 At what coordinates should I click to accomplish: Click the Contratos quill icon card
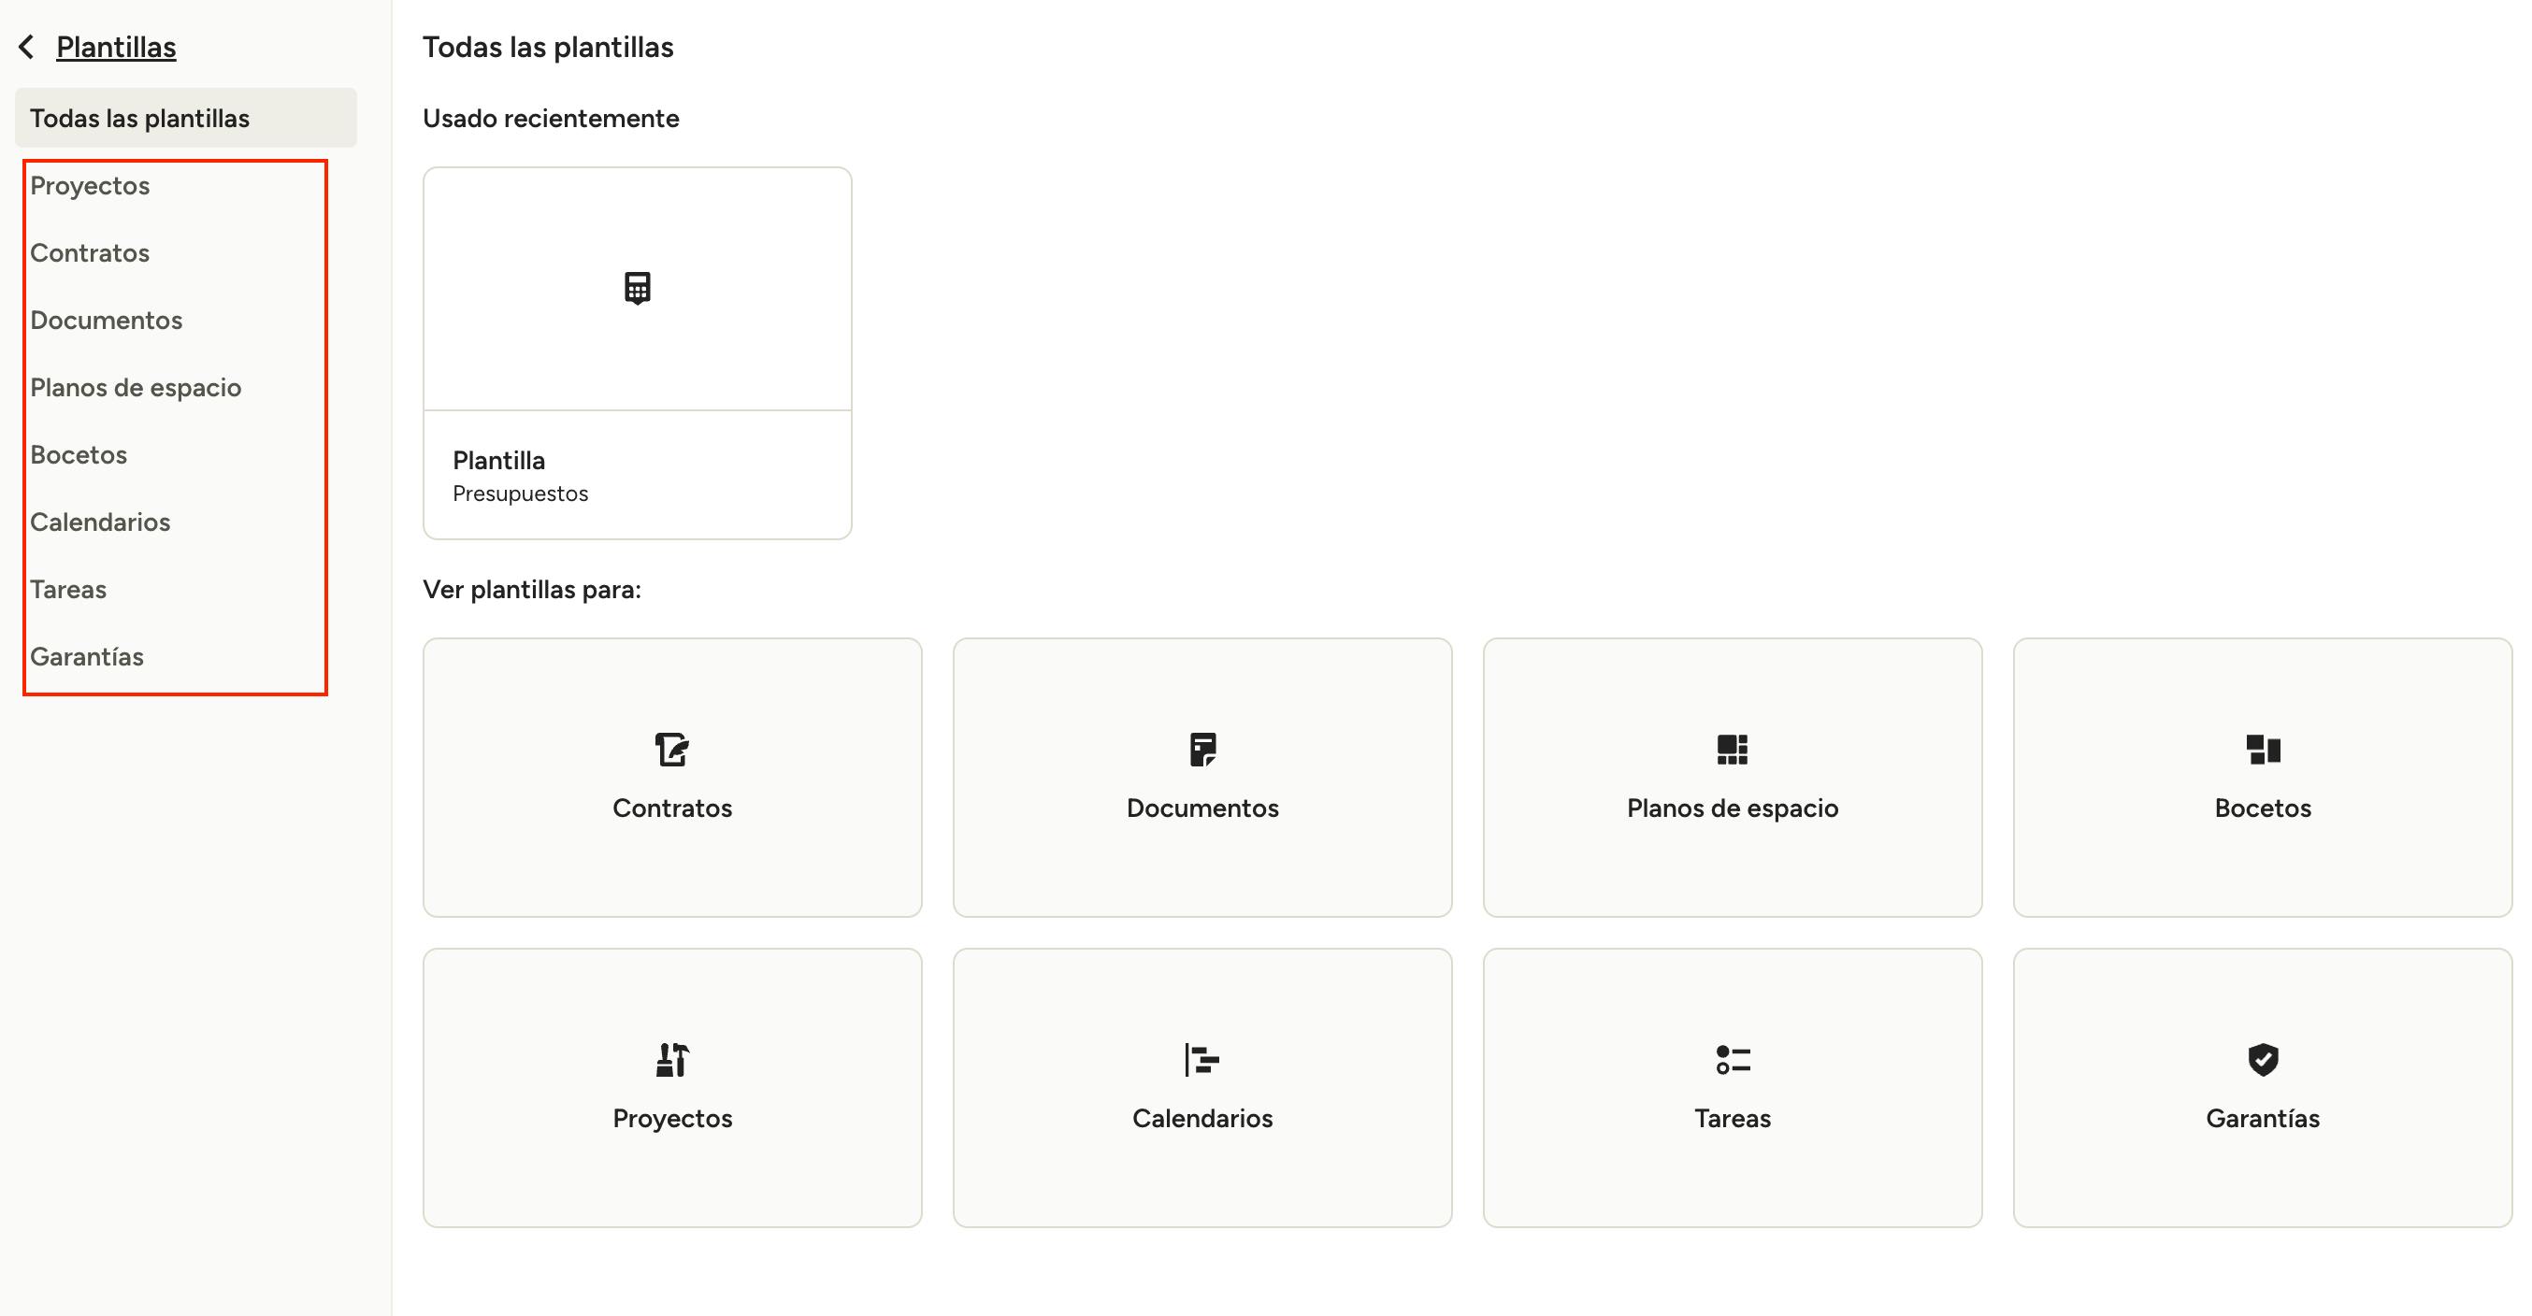(x=672, y=777)
